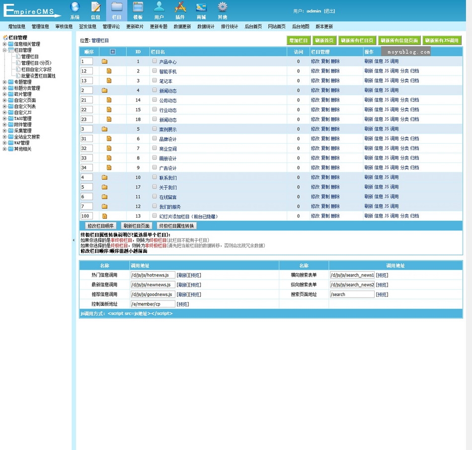Focus the /search page address field
This screenshot has height=450, width=472.
coord(352,295)
